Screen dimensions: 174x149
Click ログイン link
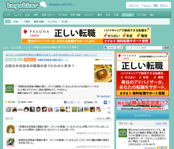(x=164, y=5)
